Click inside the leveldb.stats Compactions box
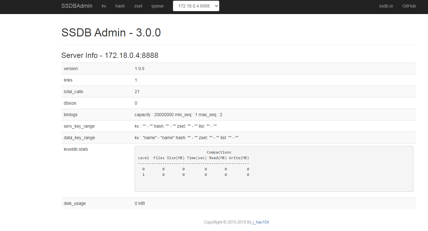 click(x=274, y=169)
